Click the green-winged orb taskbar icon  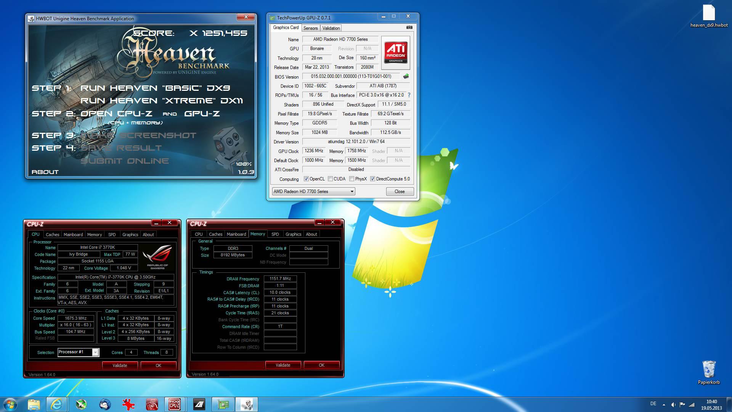(x=81, y=404)
